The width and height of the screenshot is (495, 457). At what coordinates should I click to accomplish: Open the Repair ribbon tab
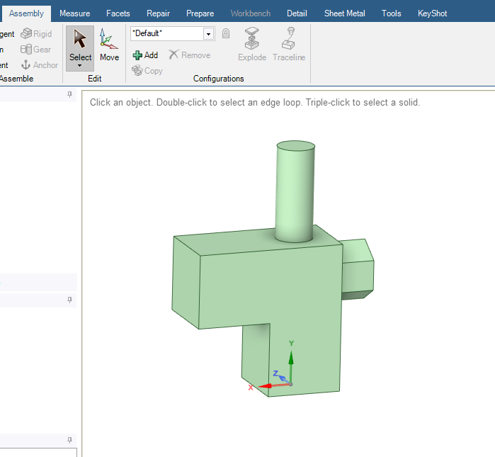158,13
